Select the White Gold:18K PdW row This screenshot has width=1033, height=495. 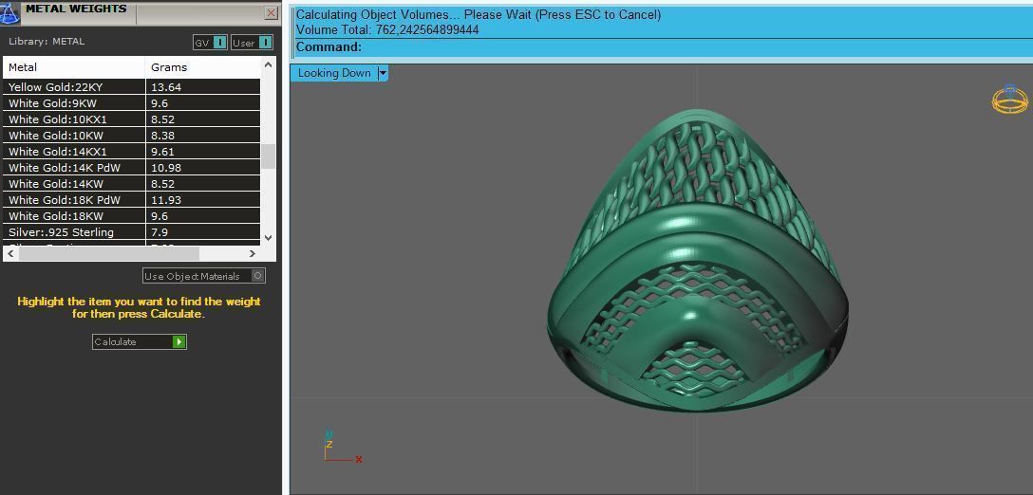point(132,200)
